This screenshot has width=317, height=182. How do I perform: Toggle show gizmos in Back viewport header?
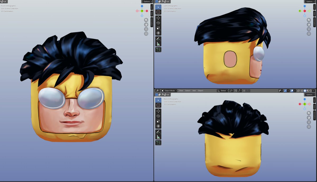285,91
